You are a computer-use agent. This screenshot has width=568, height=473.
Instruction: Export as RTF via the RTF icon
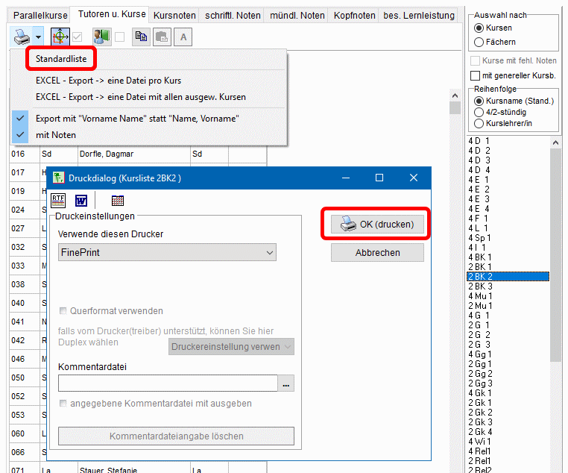(x=58, y=200)
